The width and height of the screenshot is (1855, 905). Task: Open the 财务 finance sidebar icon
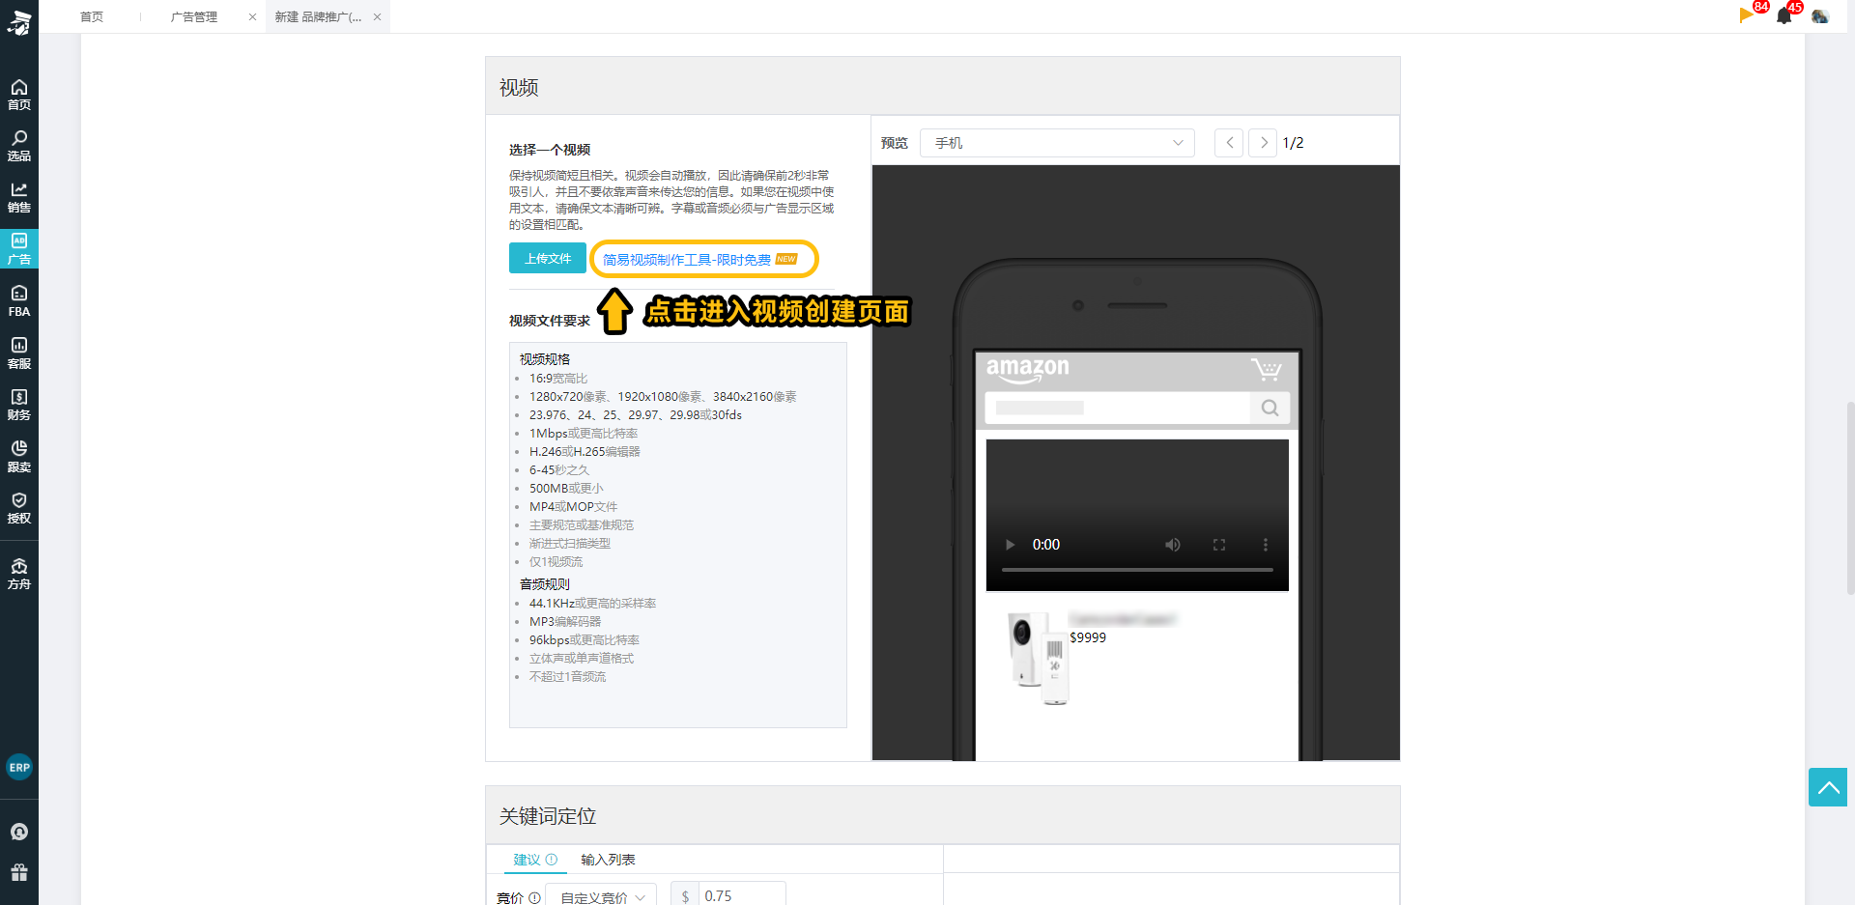pos(19,405)
